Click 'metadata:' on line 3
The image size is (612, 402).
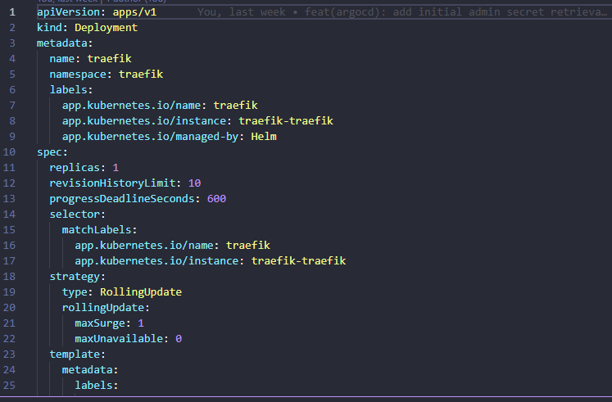coord(65,43)
